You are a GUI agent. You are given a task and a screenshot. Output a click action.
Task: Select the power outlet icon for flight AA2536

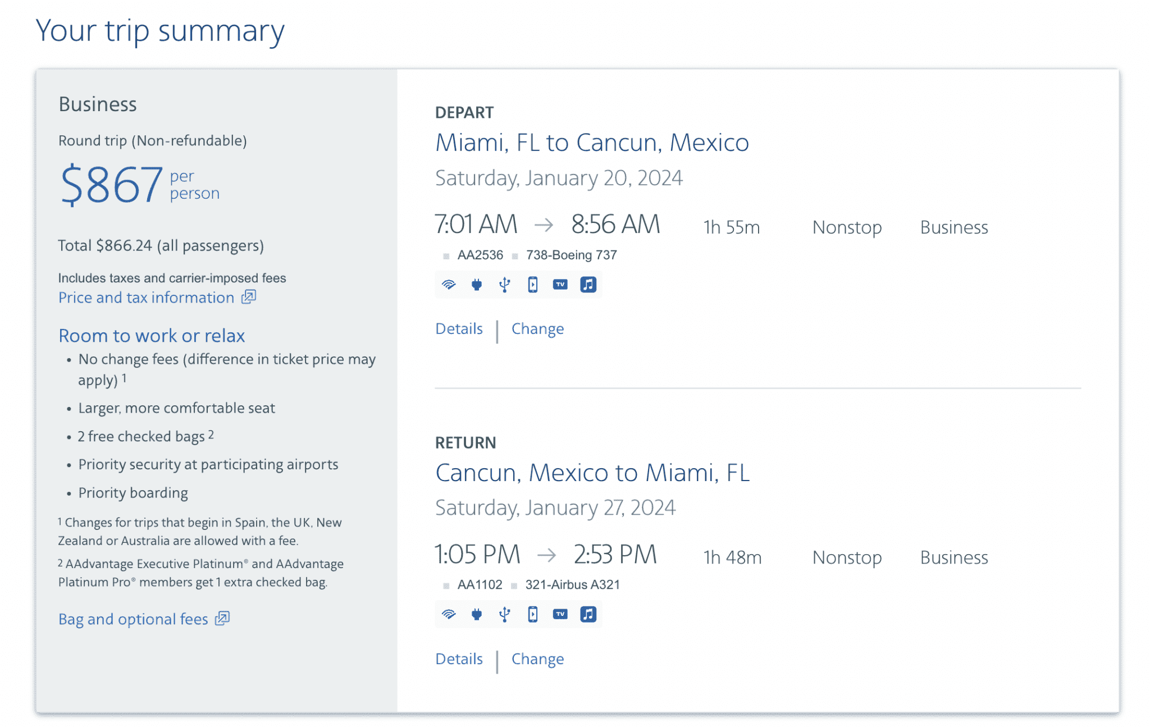(476, 285)
